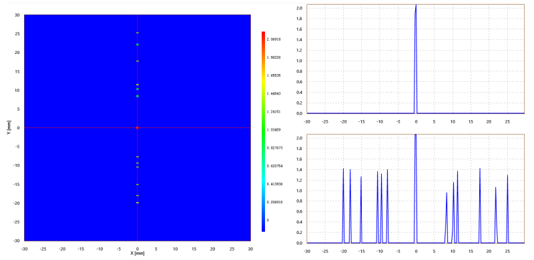
Task: Click the peak near 22 in the multi-peak plot
Action: (x=495, y=215)
